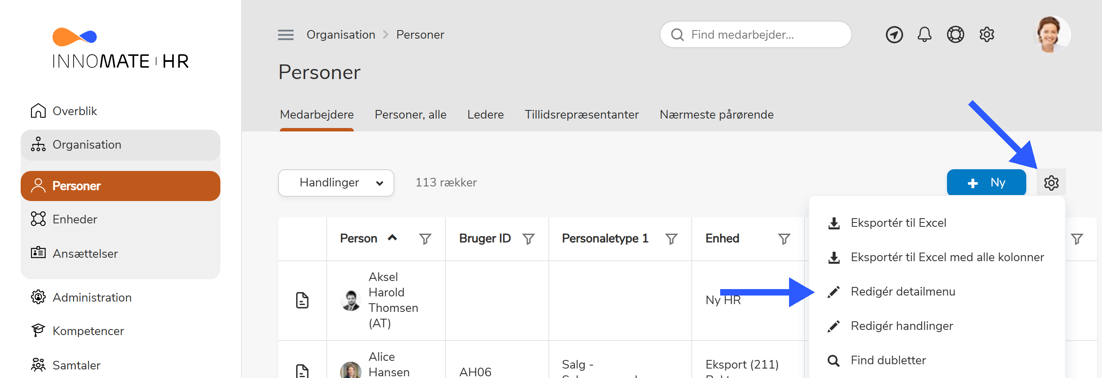Click the Innomate HR logo
1102x378 pixels.
(x=120, y=48)
